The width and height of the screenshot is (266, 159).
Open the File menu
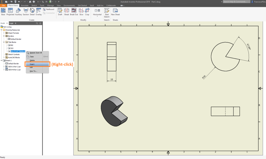tap(3, 5)
